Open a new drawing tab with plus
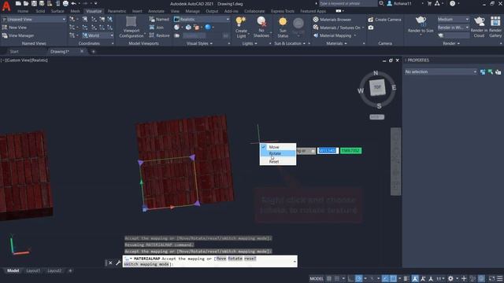Image resolution: width=504 pixels, height=283 pixels. 93,51
